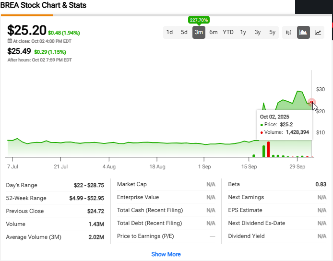Click the BREA Stock Chart & Stats heading
Image resolution: width=333 pixels, height=261 pixels.
(47, 5)
